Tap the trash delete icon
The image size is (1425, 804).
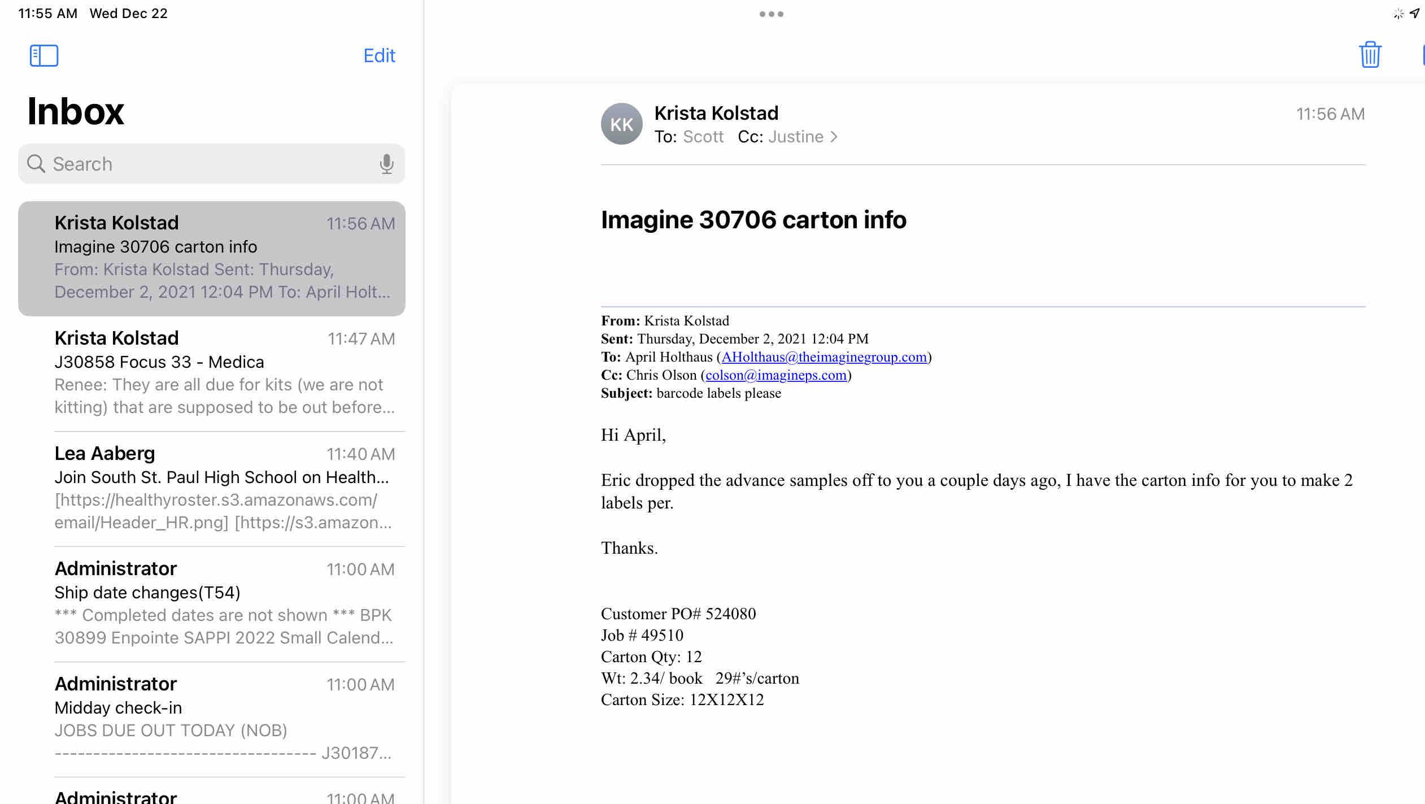[1369, 55]
